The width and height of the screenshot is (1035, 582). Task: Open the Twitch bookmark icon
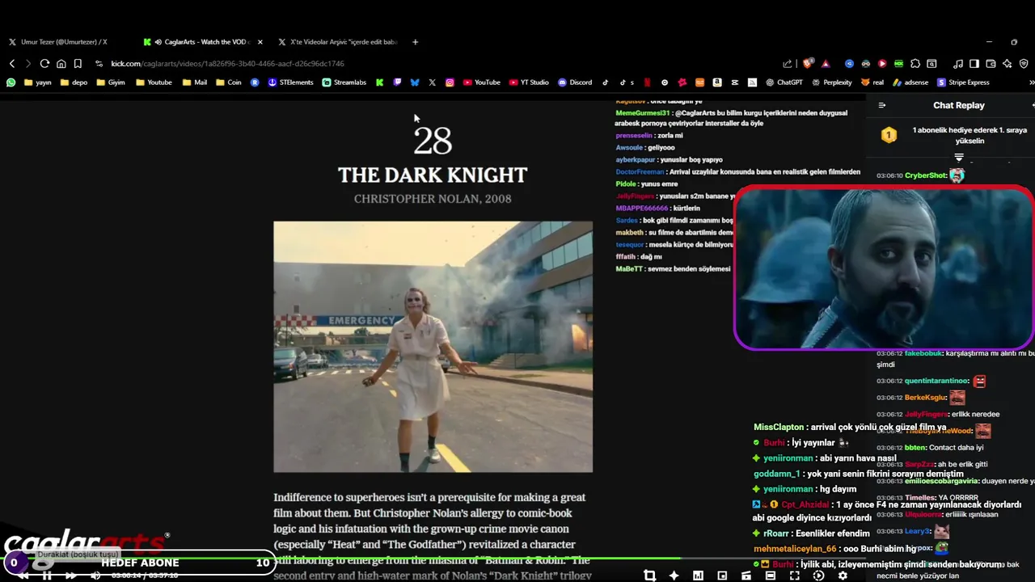point(397,82)
